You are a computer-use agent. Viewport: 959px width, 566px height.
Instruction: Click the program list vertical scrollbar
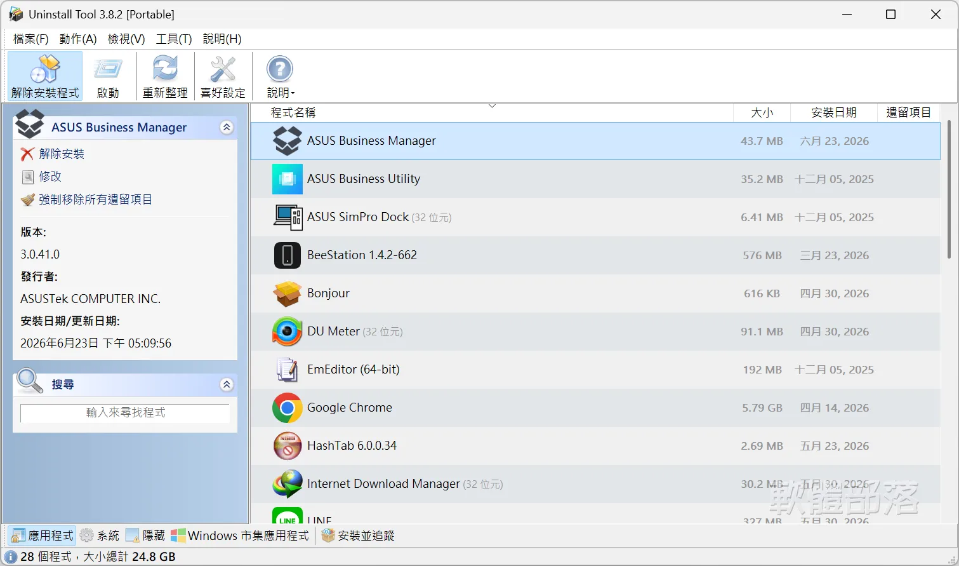[949, 191]
